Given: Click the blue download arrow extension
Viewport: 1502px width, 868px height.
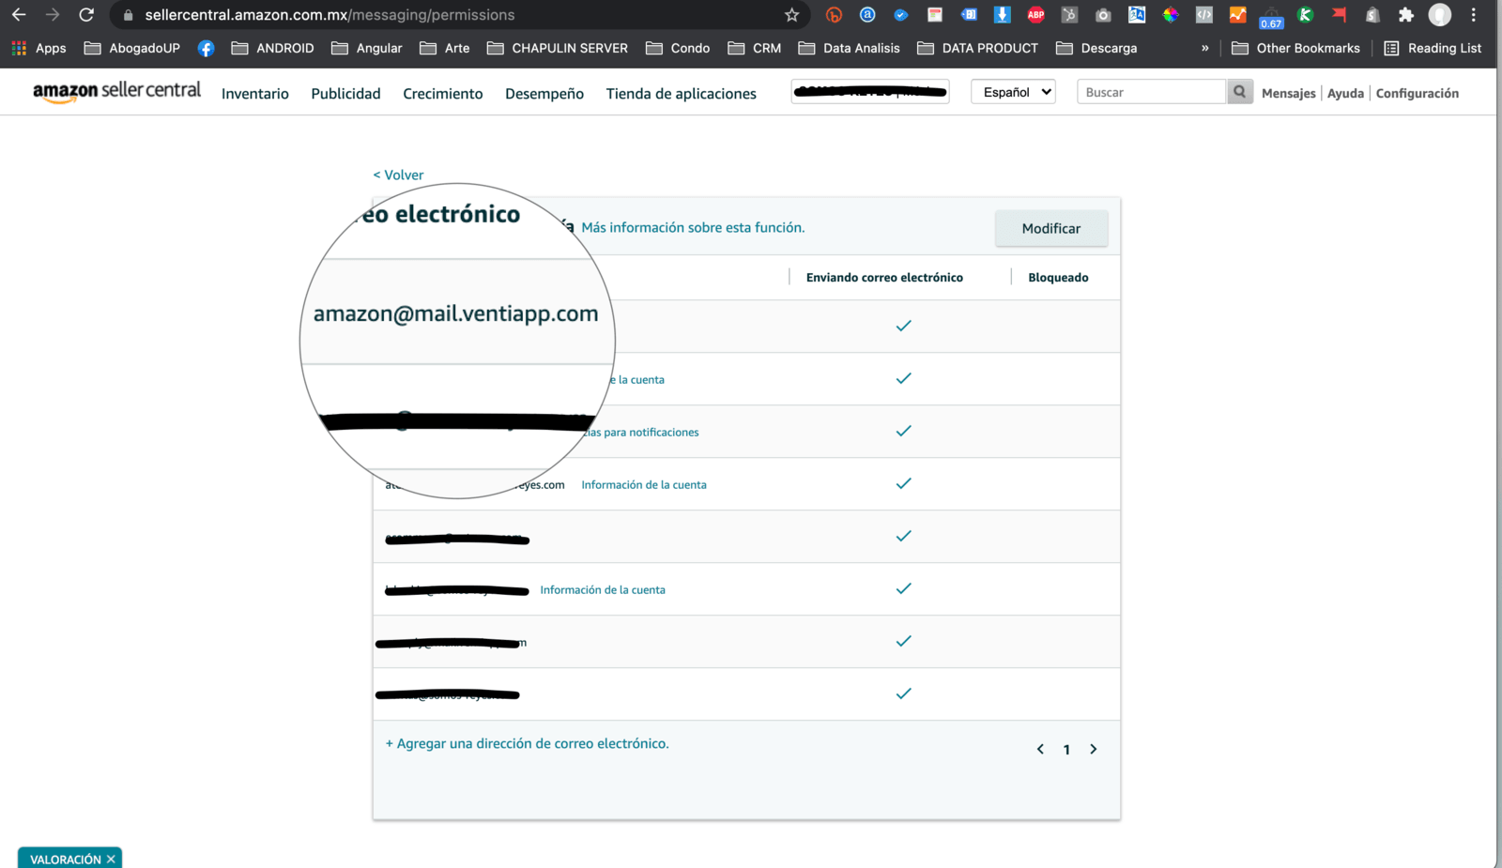Looking at the screenshot, I should coord(1003,15).
